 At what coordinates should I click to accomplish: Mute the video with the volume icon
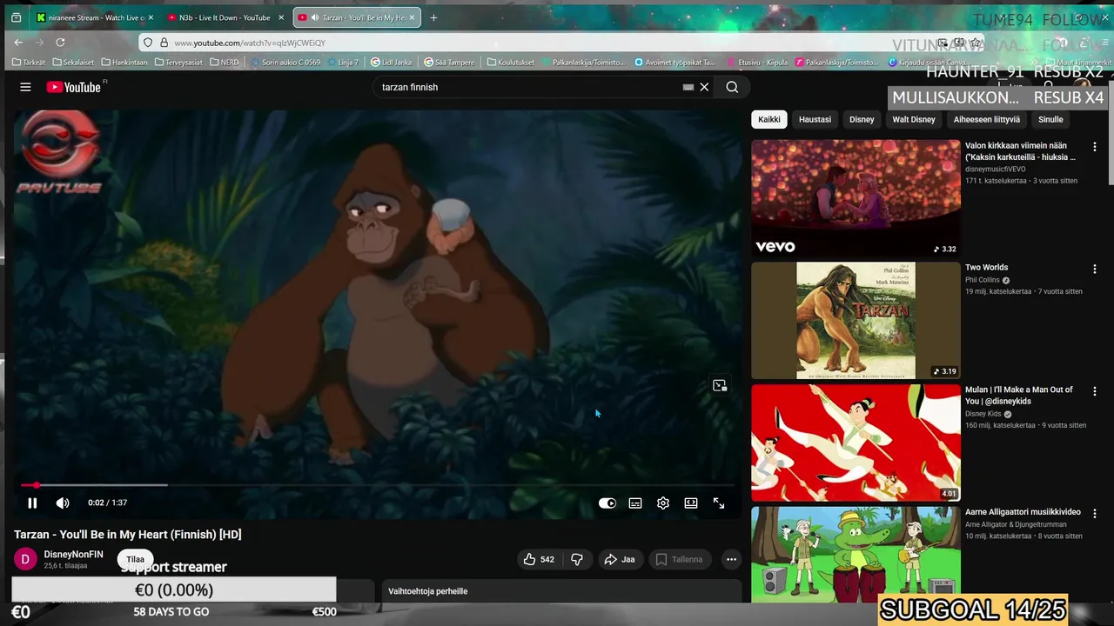tap(63, 503)
